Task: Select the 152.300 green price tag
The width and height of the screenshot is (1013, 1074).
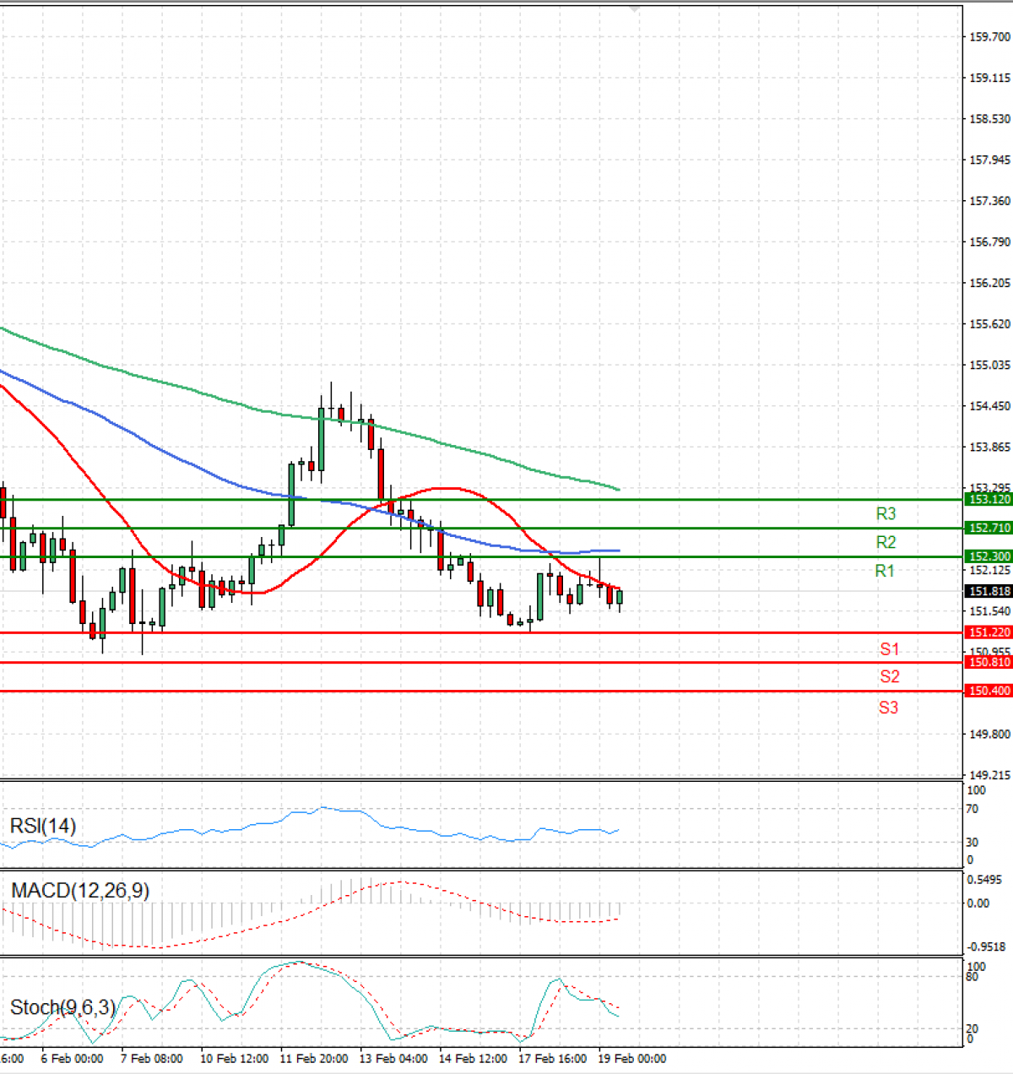Action: click(x=989, y=556)
